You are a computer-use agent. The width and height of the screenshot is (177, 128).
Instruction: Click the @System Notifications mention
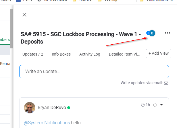coord(47,123)
